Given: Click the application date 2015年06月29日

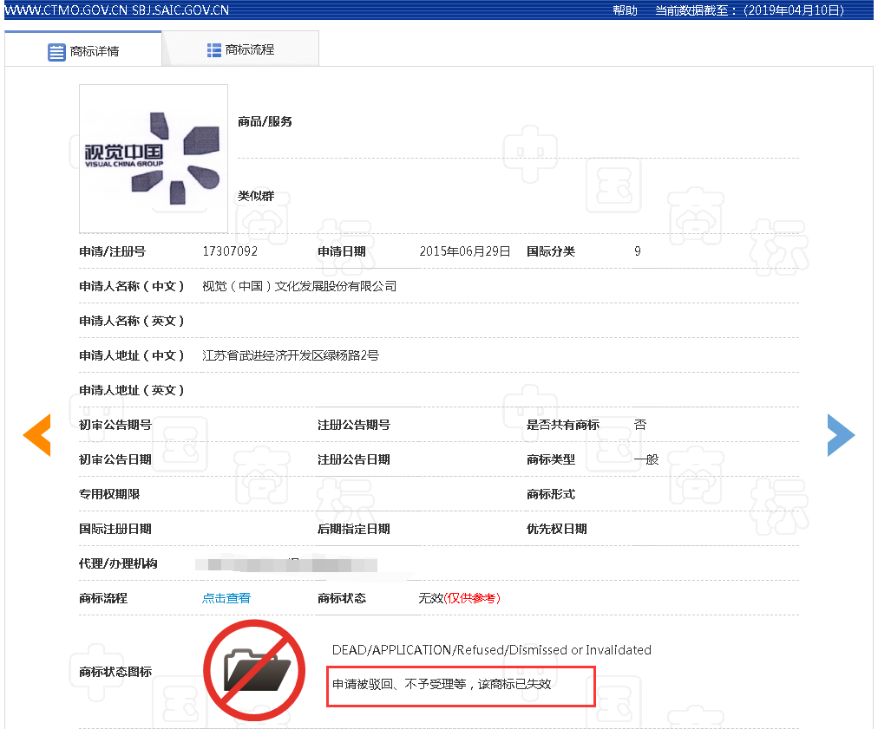Looking at the screenshot, I should pyautogui.click(x=465, y=251).
